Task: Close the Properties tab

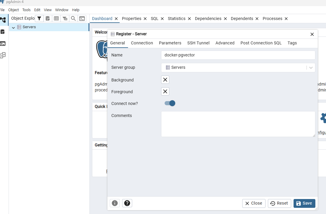Action: tap(145, 19)
